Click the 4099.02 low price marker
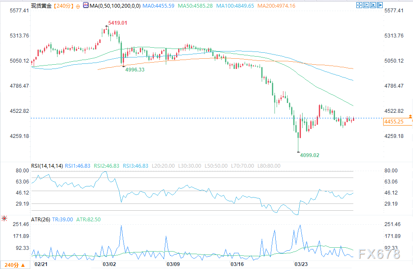Viewport: 413px width, 269px height. (x=309, y=155)
